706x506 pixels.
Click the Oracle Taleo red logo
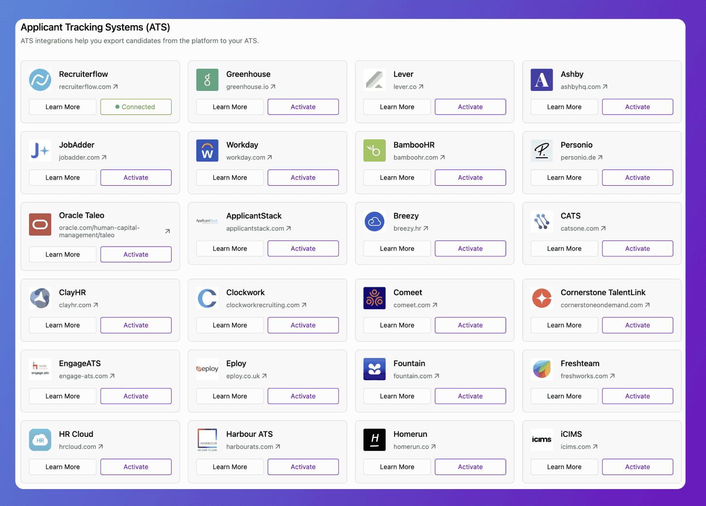click(40, 224)
